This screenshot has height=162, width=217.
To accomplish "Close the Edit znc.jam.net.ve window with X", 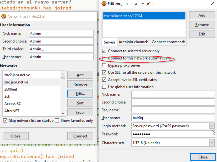I will [212, 4].
